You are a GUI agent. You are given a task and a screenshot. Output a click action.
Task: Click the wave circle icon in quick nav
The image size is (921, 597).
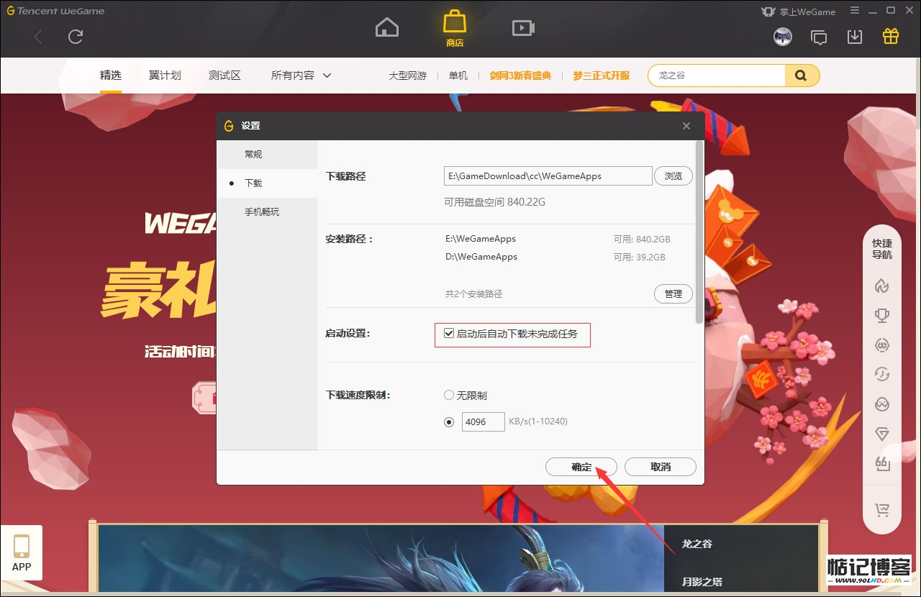(x=881, y=404)
